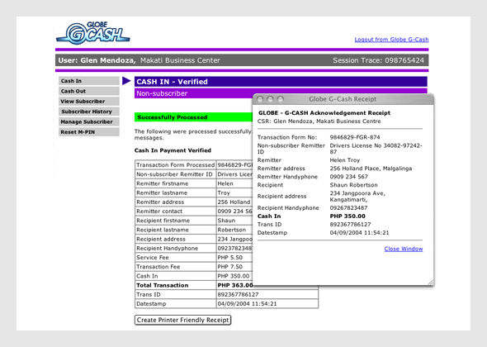
Task: Click Cash In Payment Verified heading
Action: tap(173, 150)
